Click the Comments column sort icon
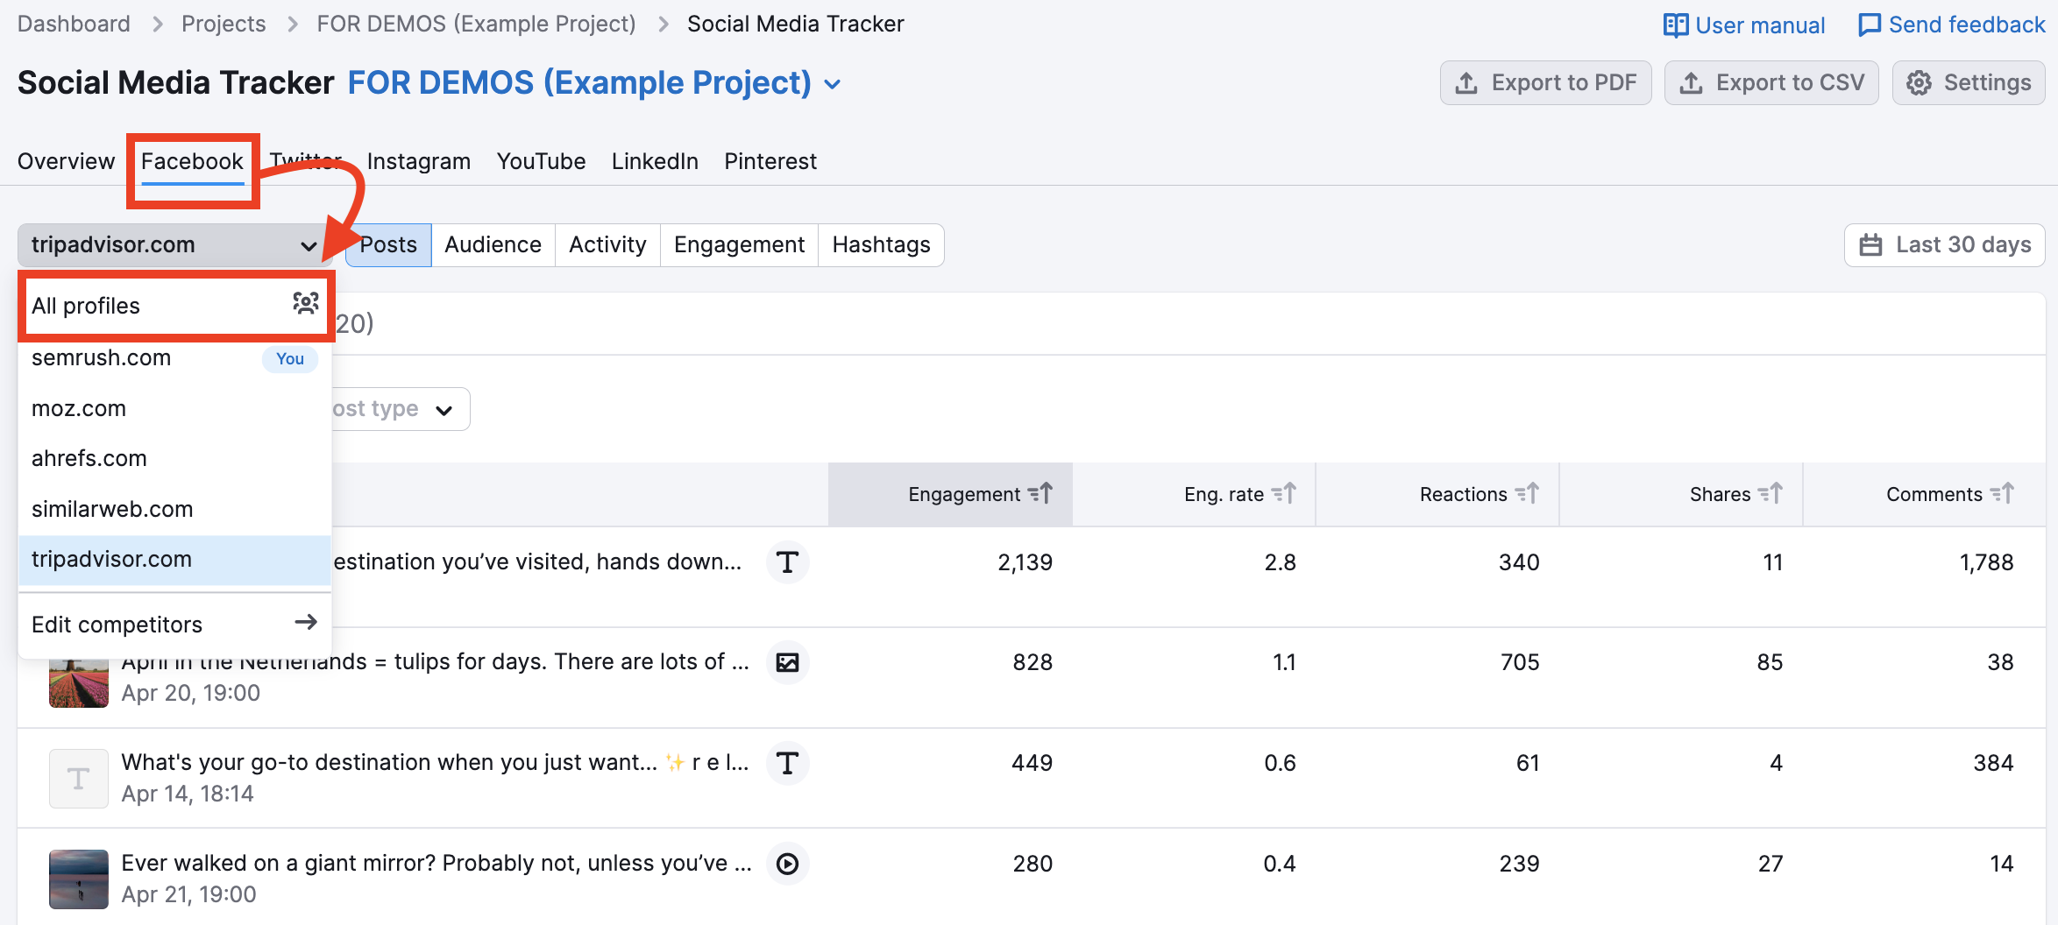This screenshot has width=2058, height=925. pyautogui.click(x=2003, y=494)
